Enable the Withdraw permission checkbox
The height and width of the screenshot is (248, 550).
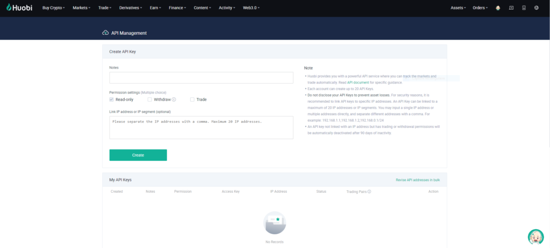tap(150, 100)
